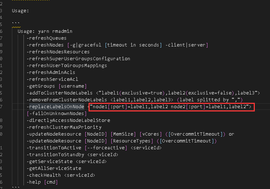
Task: Click the '-client|server]' text
Action: tap(187, 45)
